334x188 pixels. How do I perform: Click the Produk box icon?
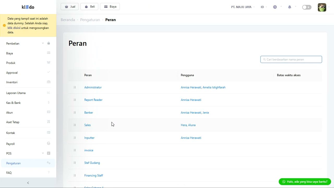49,62
